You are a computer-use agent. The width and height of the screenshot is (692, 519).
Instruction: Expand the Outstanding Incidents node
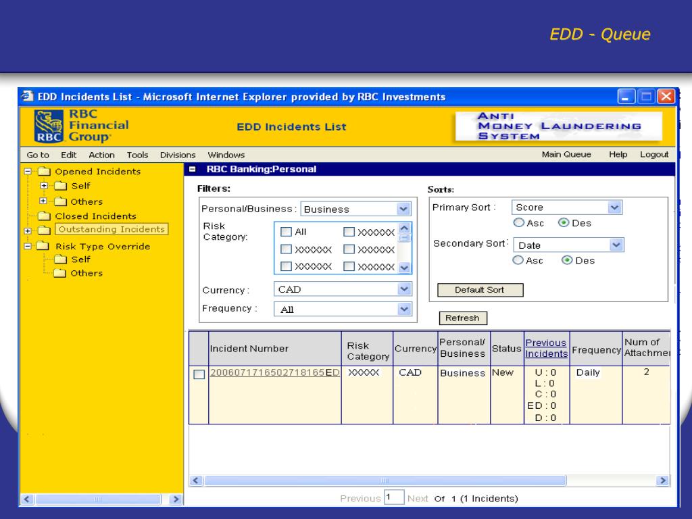28,231
